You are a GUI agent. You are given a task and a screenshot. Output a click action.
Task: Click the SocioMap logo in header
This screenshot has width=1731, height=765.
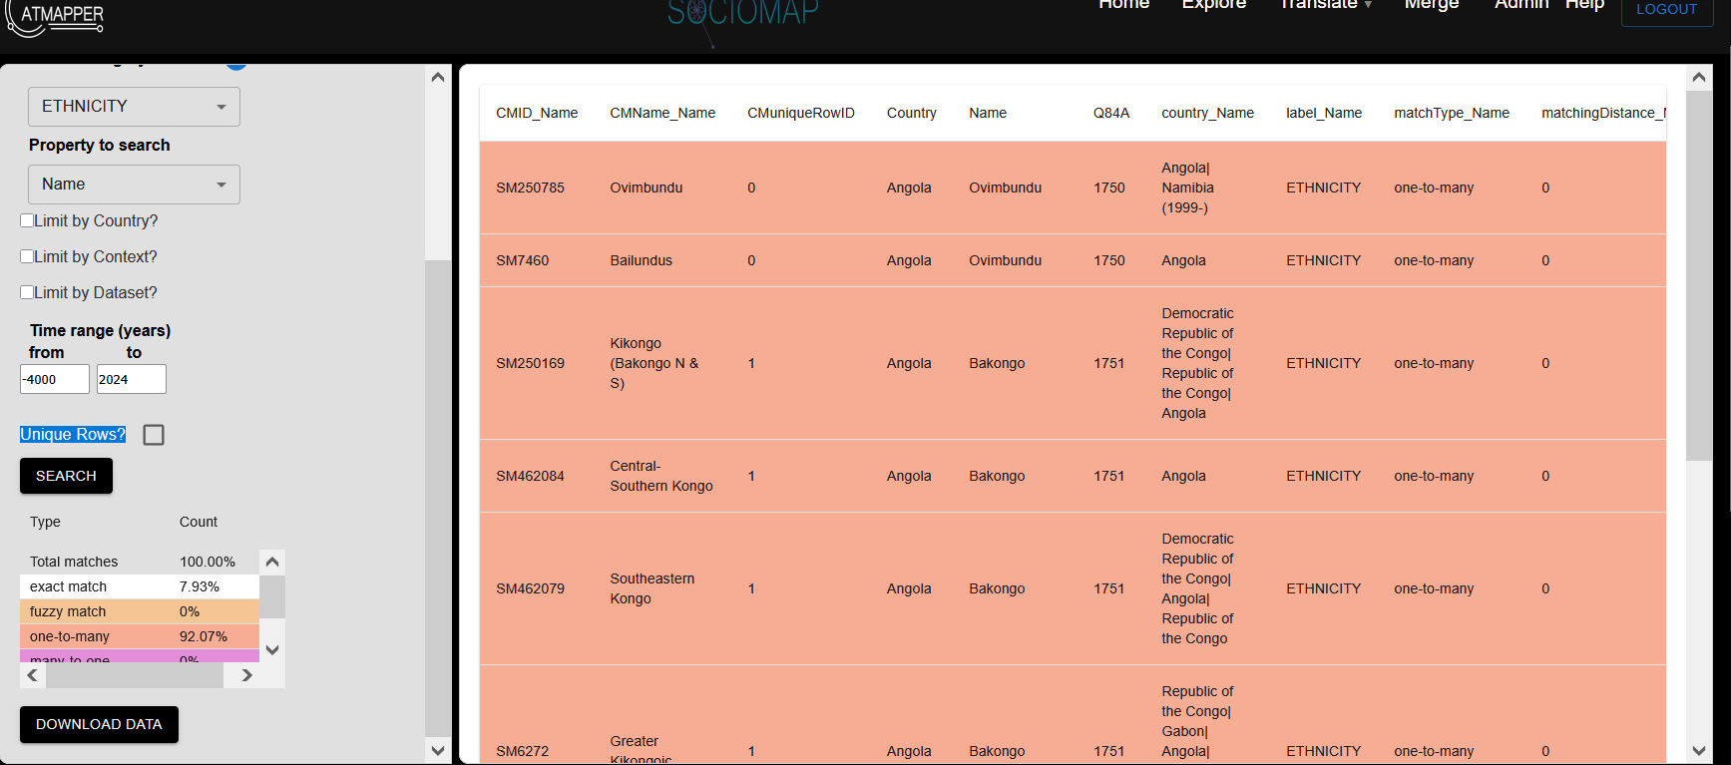pyautogui.click(x=742, y=14)
